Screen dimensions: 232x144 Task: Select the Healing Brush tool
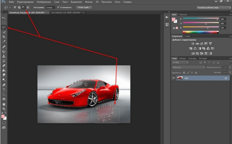[x=4, y=47]
